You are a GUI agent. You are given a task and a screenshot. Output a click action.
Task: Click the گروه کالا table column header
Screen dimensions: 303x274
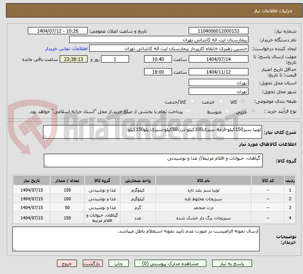(102, 180)
